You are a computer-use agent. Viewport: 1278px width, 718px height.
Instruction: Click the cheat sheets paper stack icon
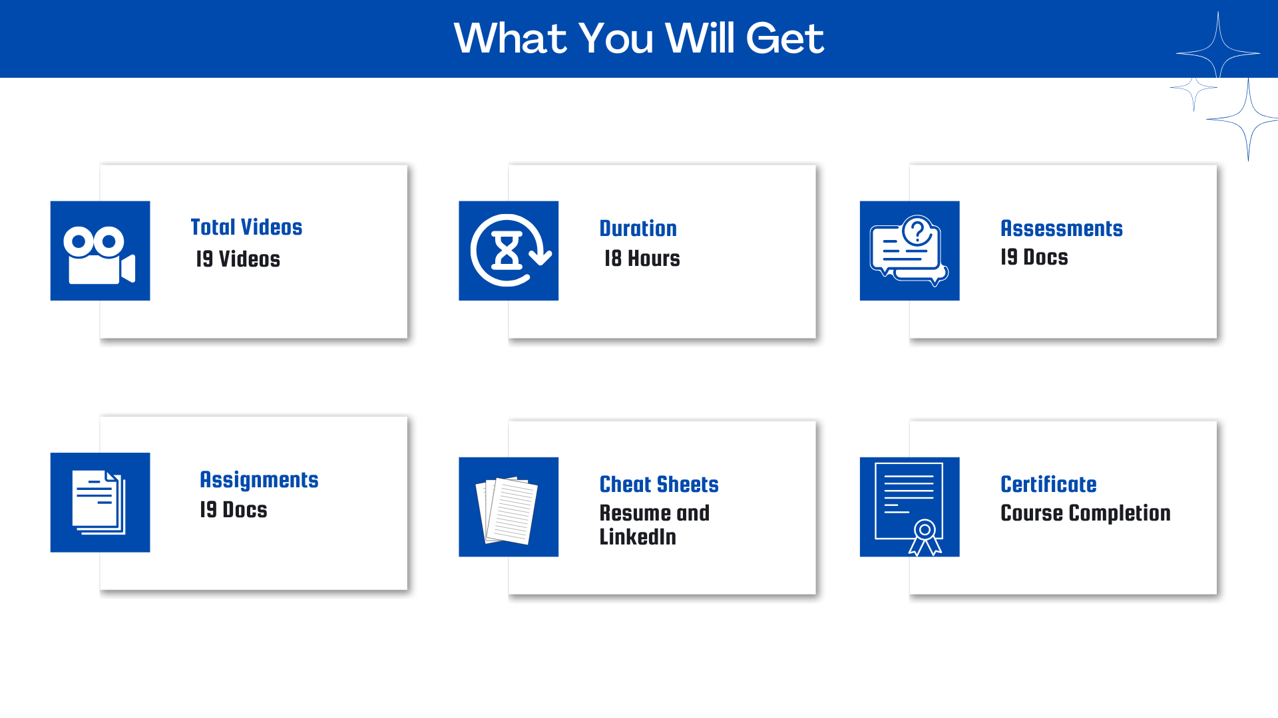click(509, 507)
